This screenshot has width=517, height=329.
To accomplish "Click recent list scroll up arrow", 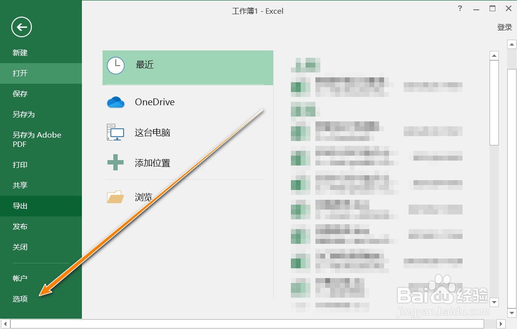I will click(494, 56).
